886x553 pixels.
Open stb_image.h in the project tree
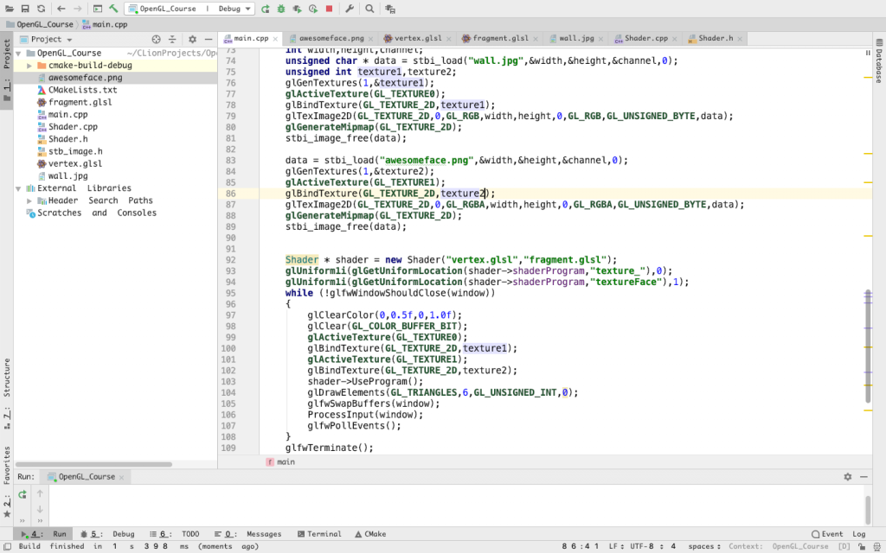(x=75, y=151)
